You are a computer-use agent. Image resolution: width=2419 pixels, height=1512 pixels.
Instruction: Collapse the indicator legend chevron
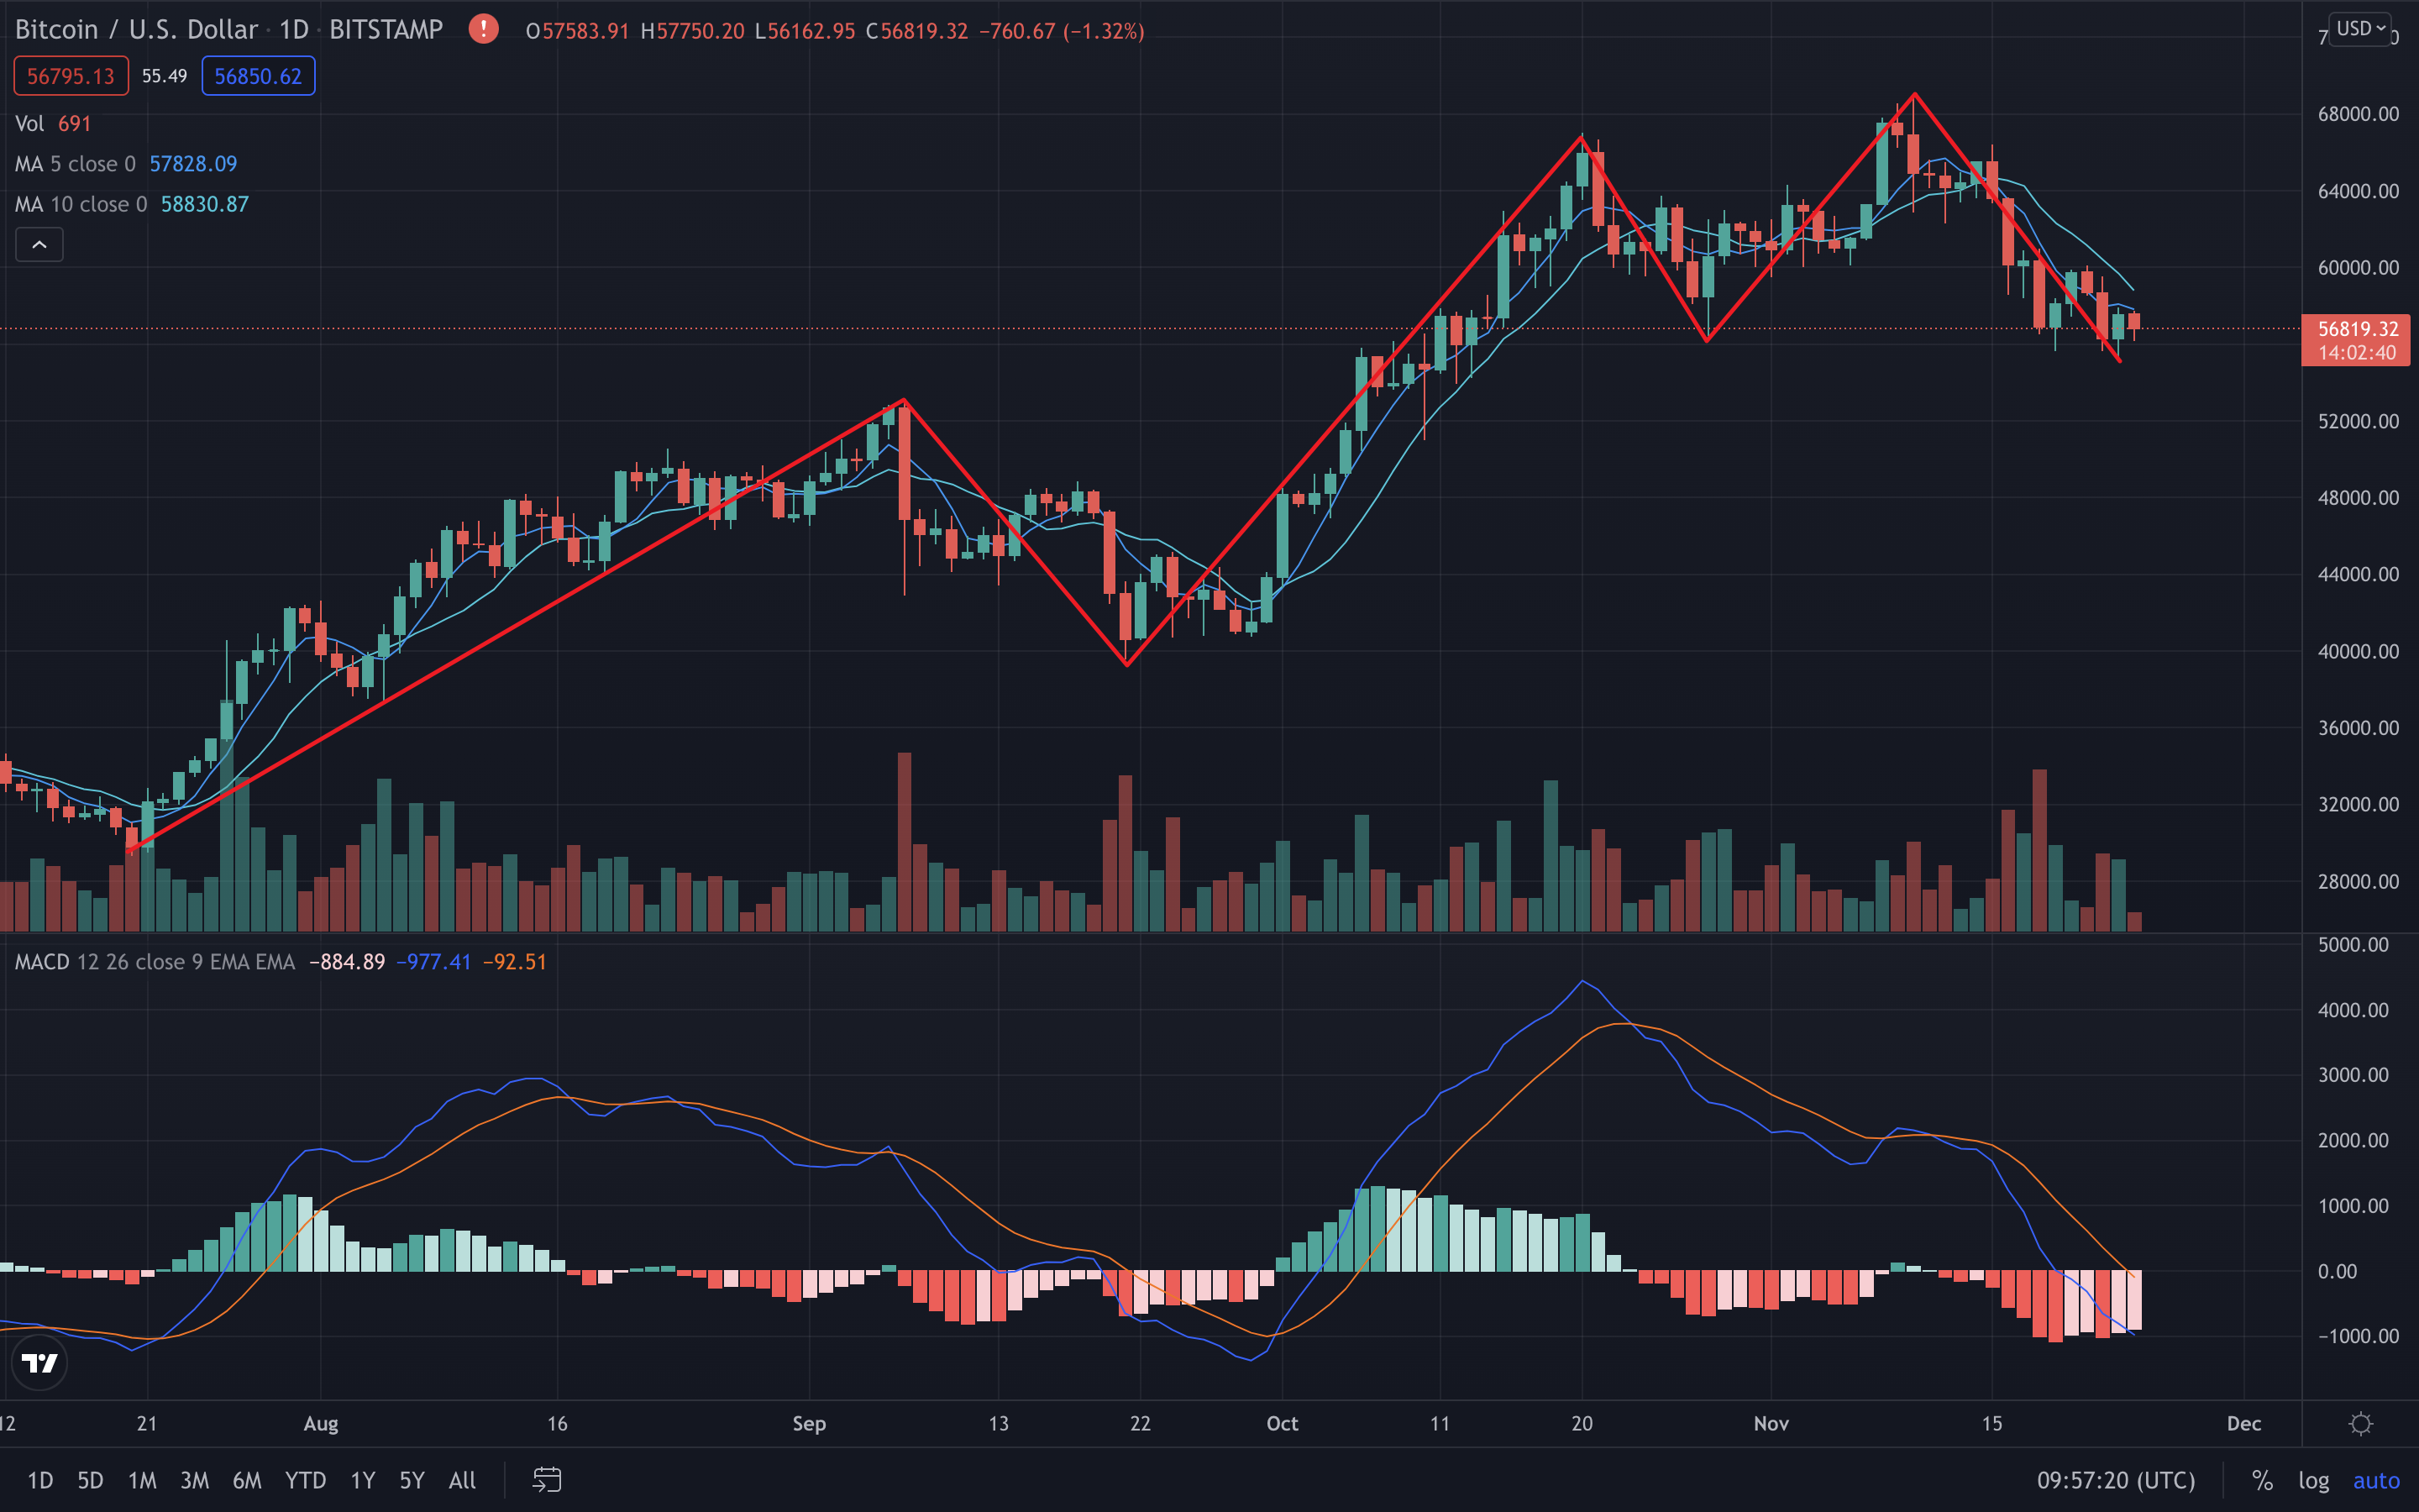point(39,245)
